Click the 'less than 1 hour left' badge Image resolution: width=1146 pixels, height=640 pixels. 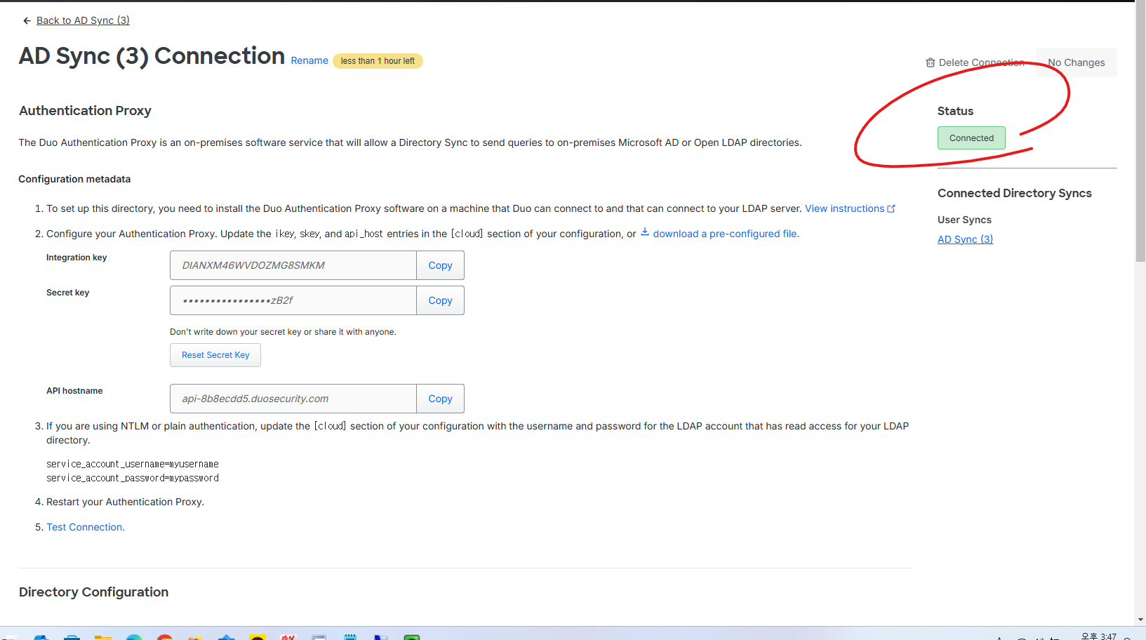[x=378, y=61]
